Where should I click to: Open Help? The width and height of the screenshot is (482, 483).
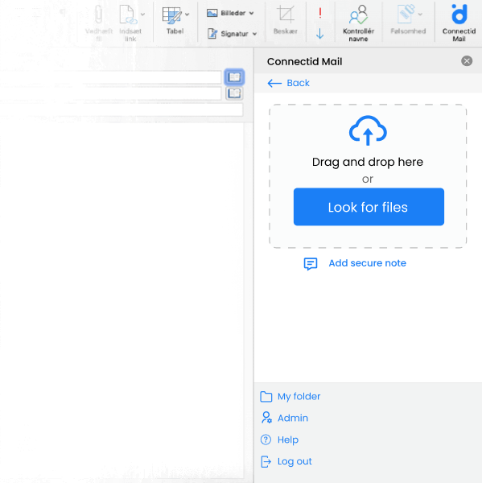coord(287,440)
